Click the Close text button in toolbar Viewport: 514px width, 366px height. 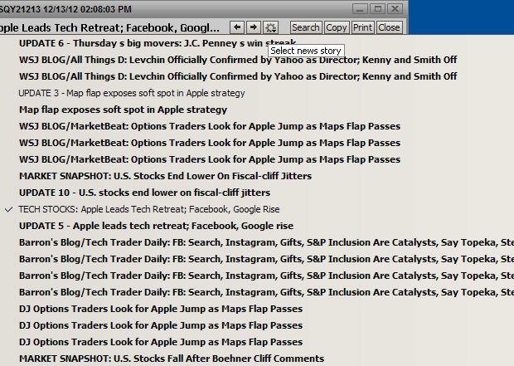(389, 27)
